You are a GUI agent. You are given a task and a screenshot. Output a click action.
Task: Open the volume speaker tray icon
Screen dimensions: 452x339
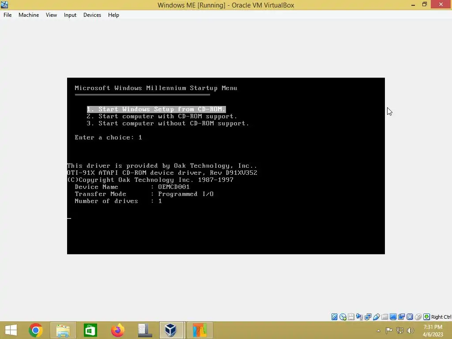point(410,331)
